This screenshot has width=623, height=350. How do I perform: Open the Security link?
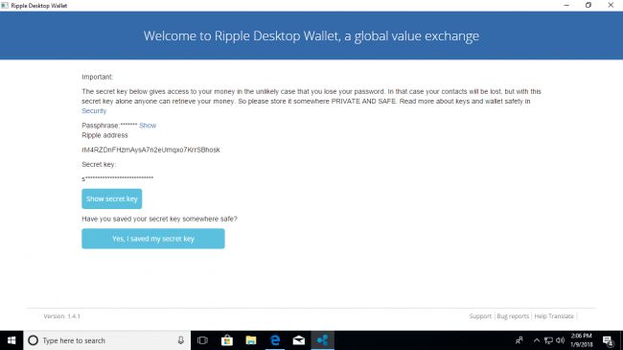tap(94, 111)
